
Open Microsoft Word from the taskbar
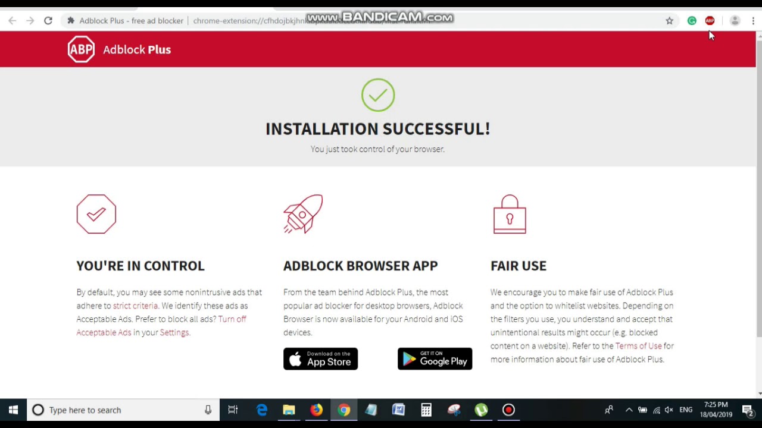click(398, 410)
